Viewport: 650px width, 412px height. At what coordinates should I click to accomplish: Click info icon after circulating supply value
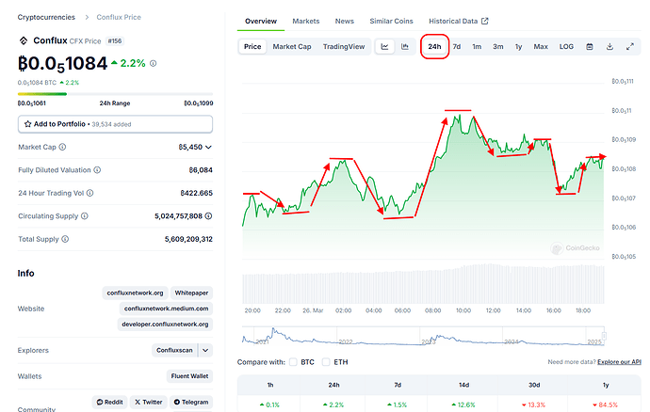pyautogui.click(x=208, y=216)
